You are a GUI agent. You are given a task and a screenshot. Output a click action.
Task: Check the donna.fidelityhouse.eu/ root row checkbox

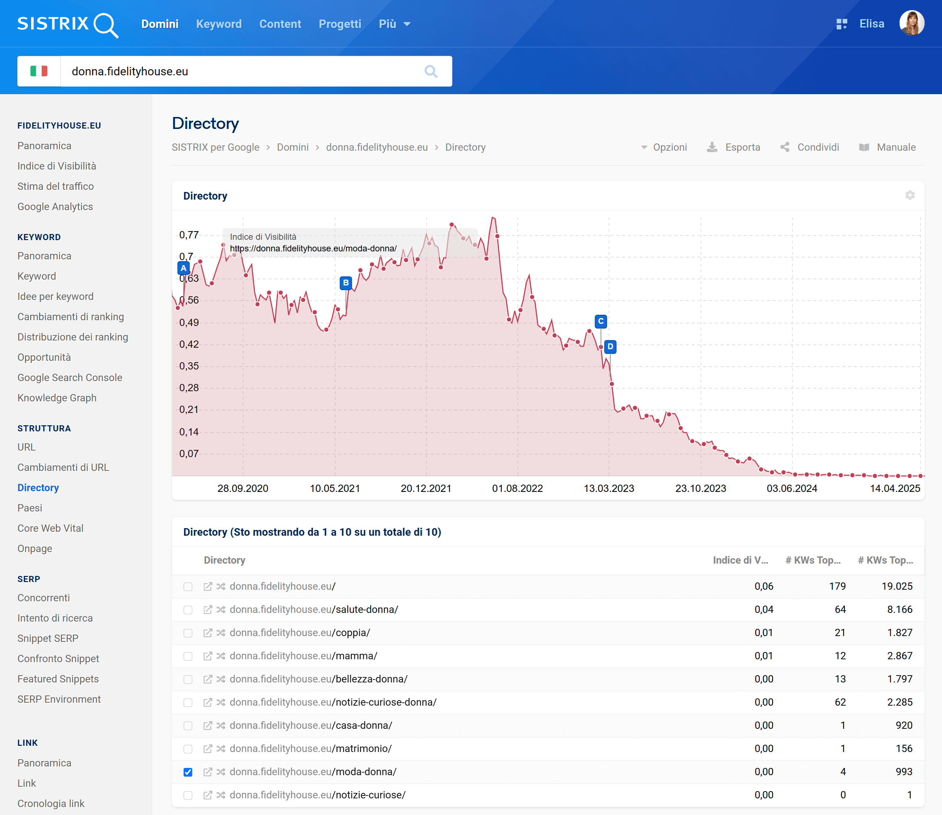point(188,587)
